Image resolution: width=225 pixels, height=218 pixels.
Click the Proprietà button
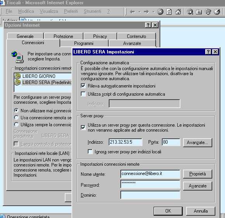[197, 174]
